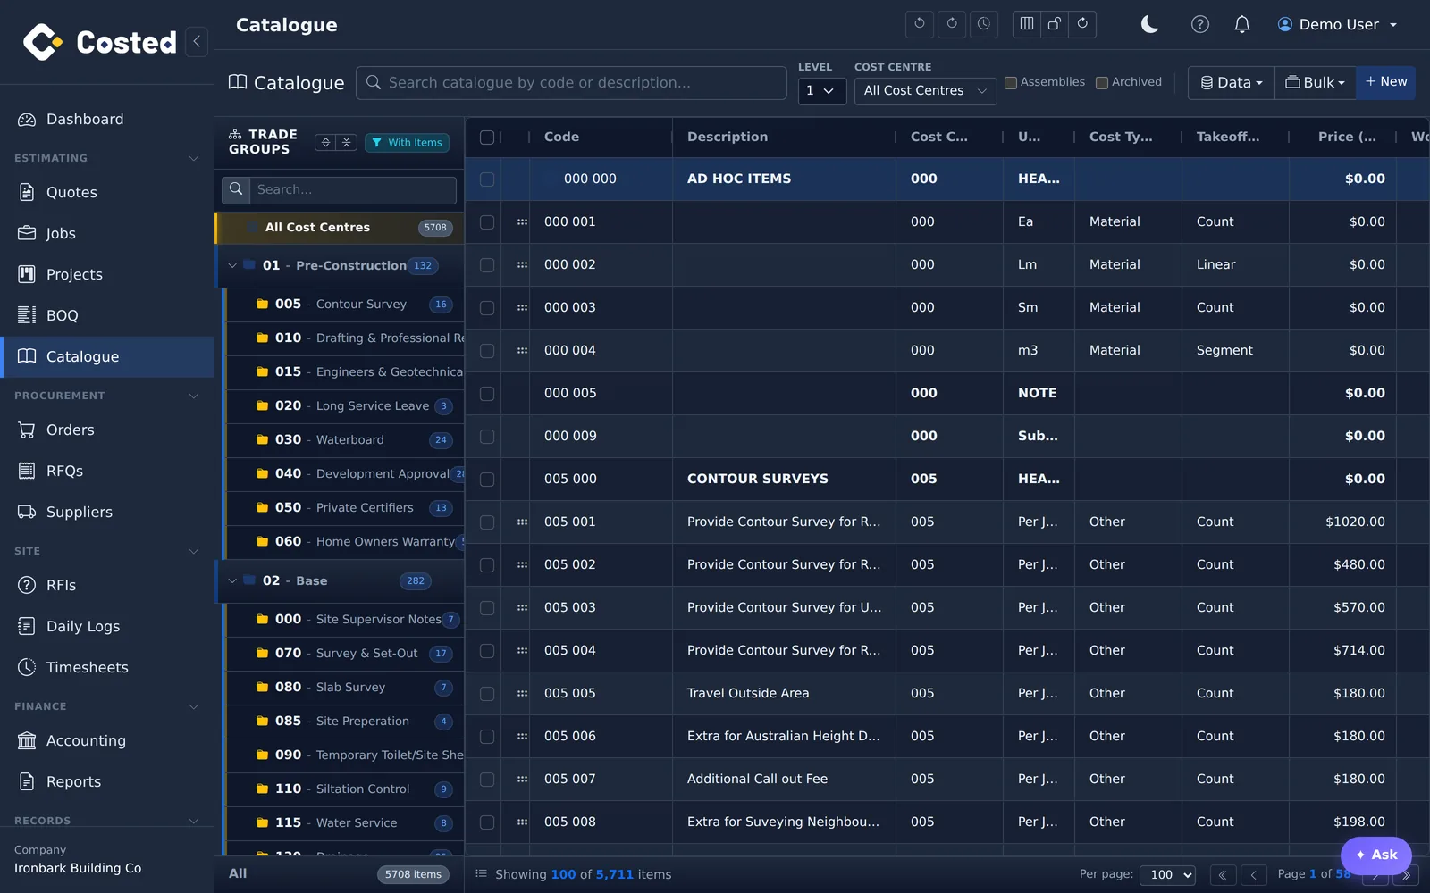Check the row checkbox for 000 000 AD HOC ITEMS

click(487, 179)
